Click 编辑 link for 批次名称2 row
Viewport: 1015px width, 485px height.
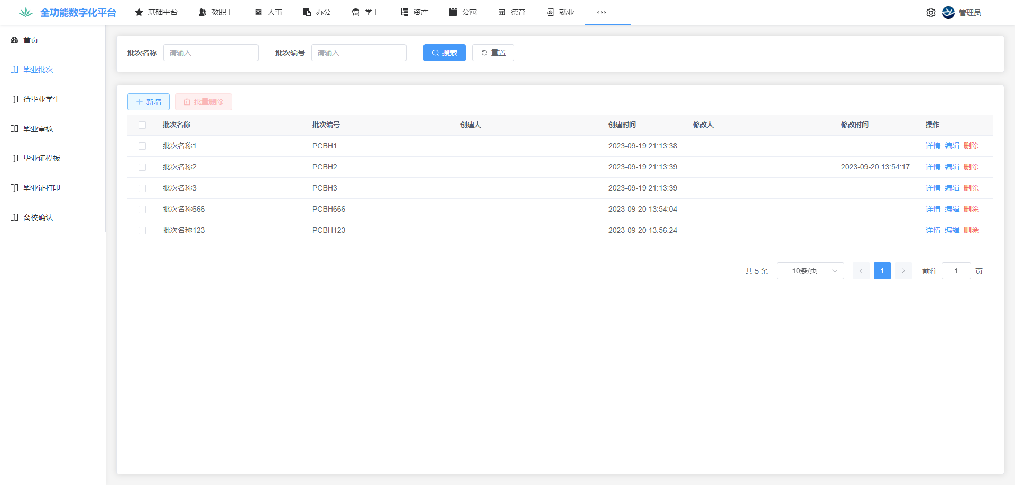tap(952, 167)
